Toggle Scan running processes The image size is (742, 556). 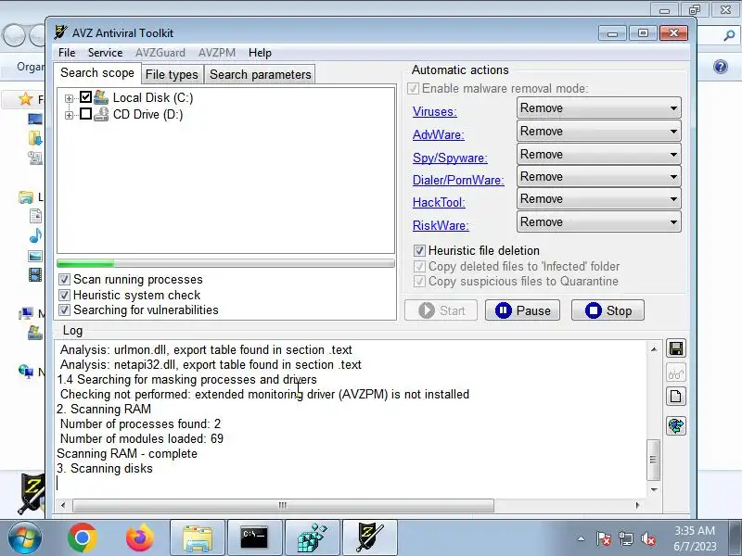pyautogui.click(x=64, y=280)
